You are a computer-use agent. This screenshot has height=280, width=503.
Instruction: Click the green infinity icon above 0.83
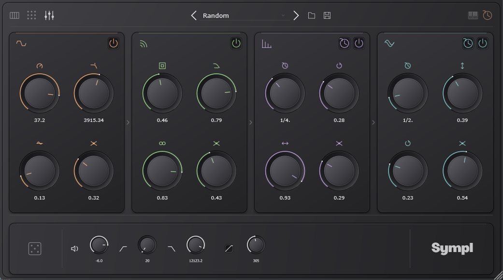point(162,143)
